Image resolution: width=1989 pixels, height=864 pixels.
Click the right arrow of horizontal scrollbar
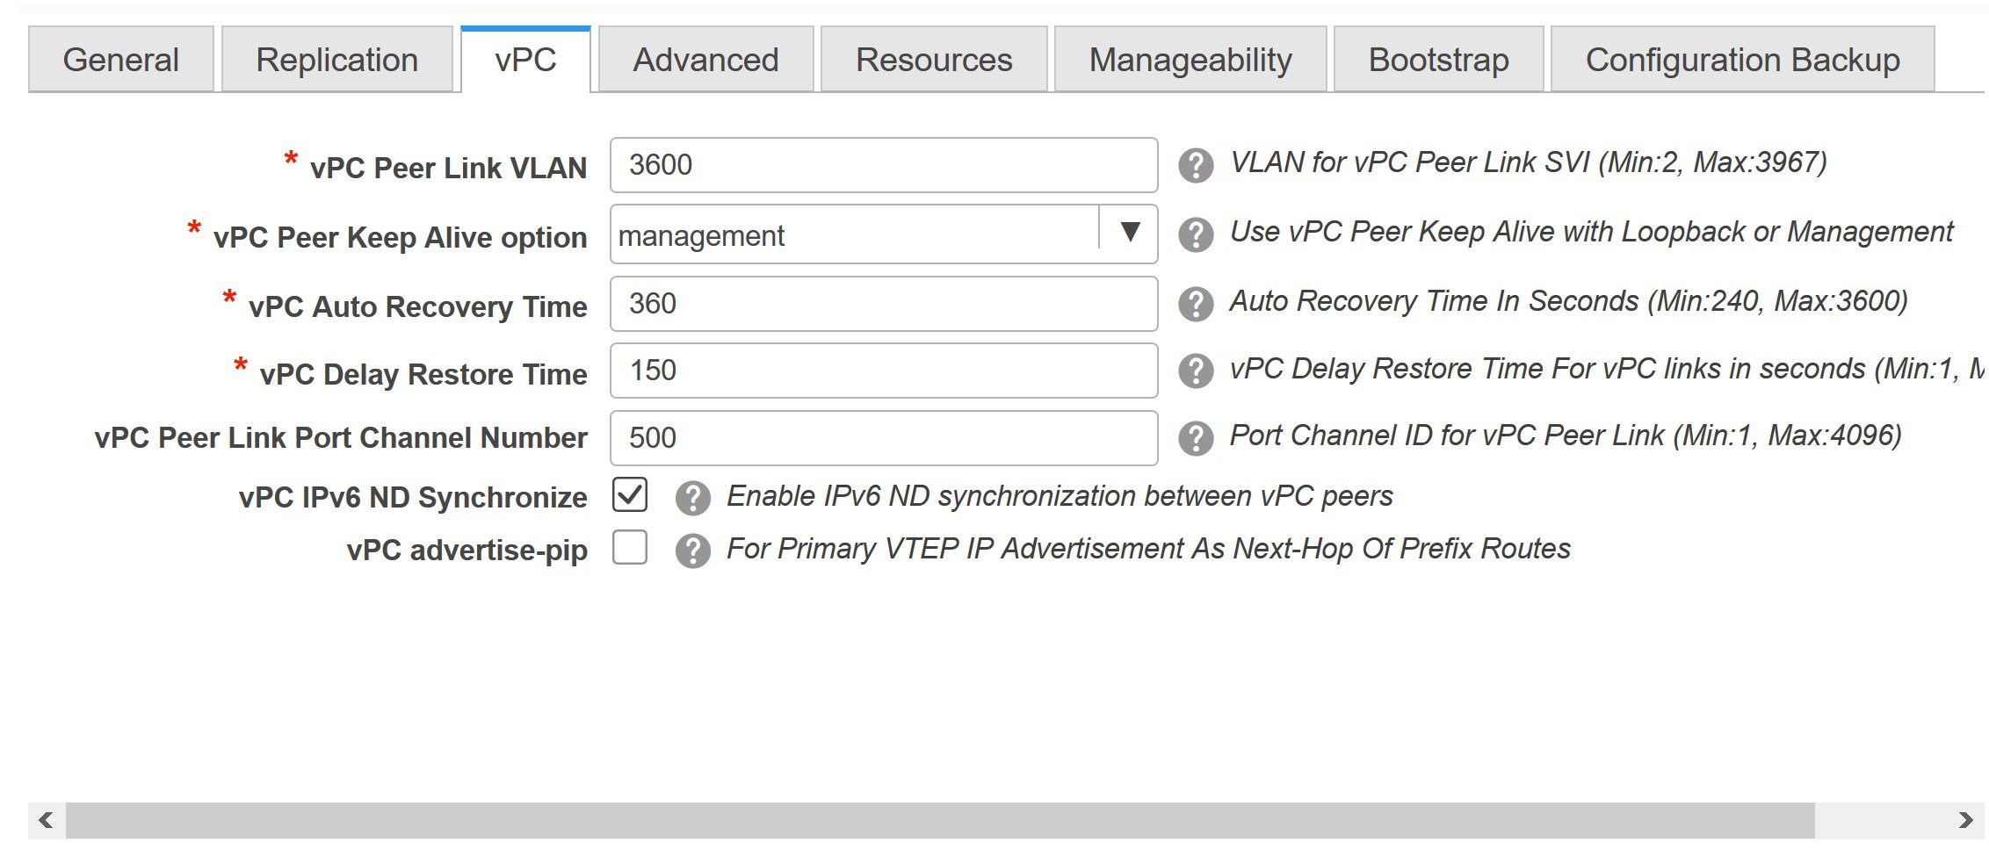[x=1965, y=820]
